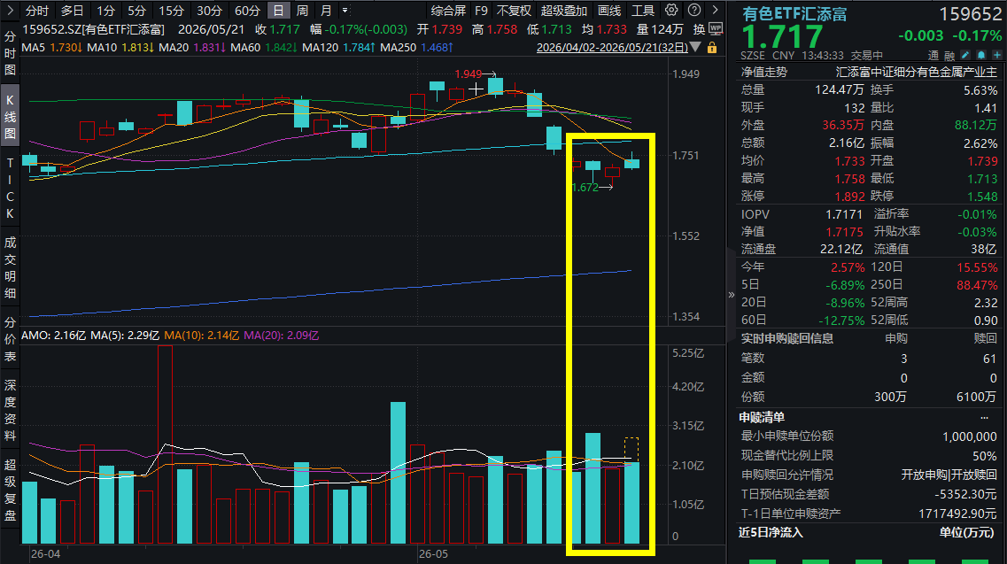Select the 1分 period
This screenshot has width=1007, height=564.
(106, 11)
